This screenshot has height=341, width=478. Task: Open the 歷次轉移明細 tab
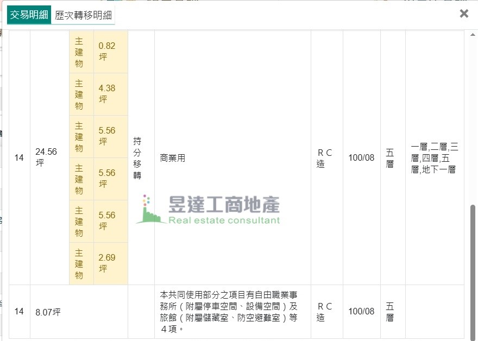[x=84, y=15]
